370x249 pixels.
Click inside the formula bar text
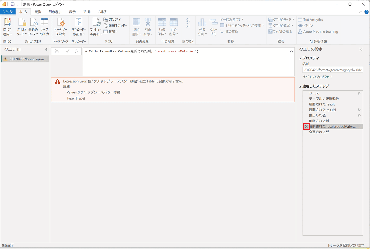[142, 51]
